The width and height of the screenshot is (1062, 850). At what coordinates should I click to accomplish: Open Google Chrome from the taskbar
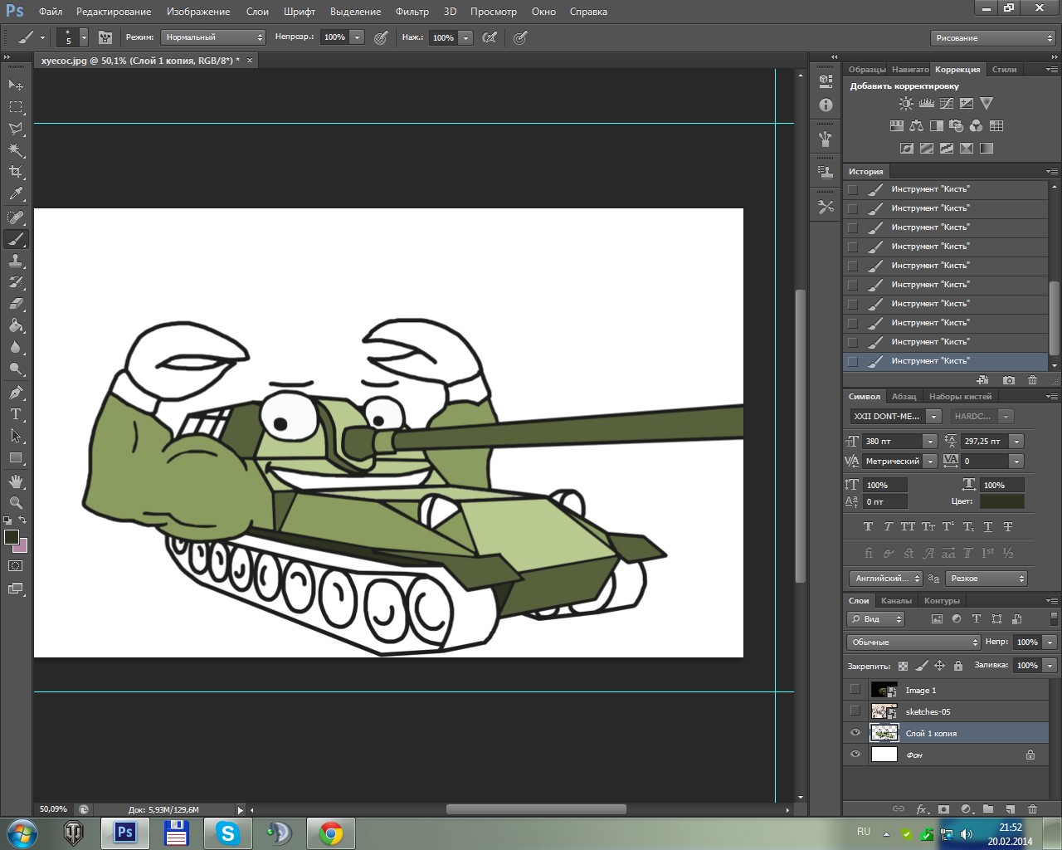330,833
